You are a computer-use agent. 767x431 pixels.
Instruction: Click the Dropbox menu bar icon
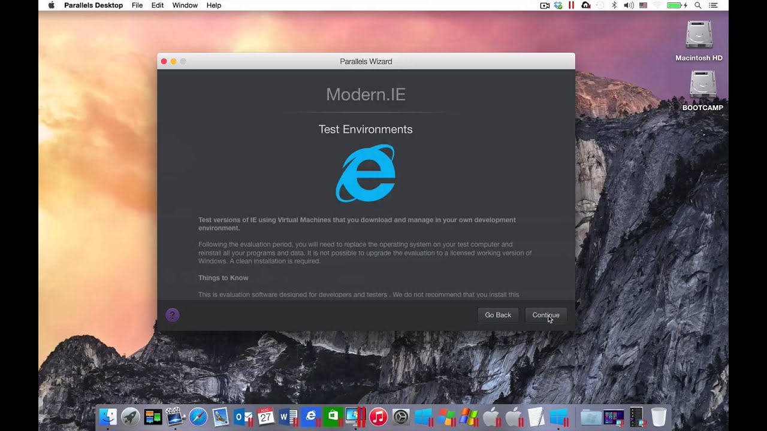click(x=558, y=5)
